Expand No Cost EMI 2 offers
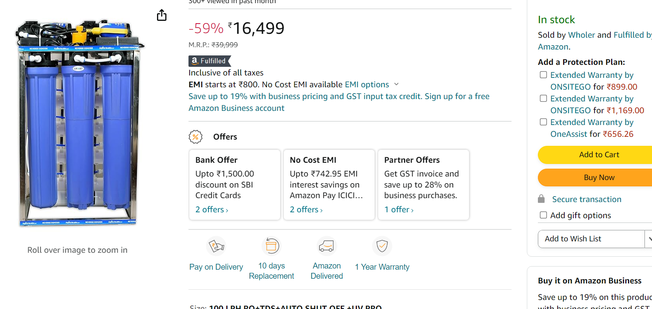 (x=306, y=210)
